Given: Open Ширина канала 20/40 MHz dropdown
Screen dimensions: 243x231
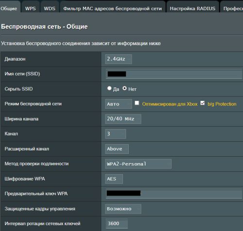Looking at the screenshot, I should tap(123, 119).
